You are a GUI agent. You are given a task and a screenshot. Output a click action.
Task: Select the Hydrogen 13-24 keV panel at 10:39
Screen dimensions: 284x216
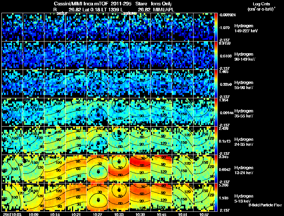tap(140, 169)
